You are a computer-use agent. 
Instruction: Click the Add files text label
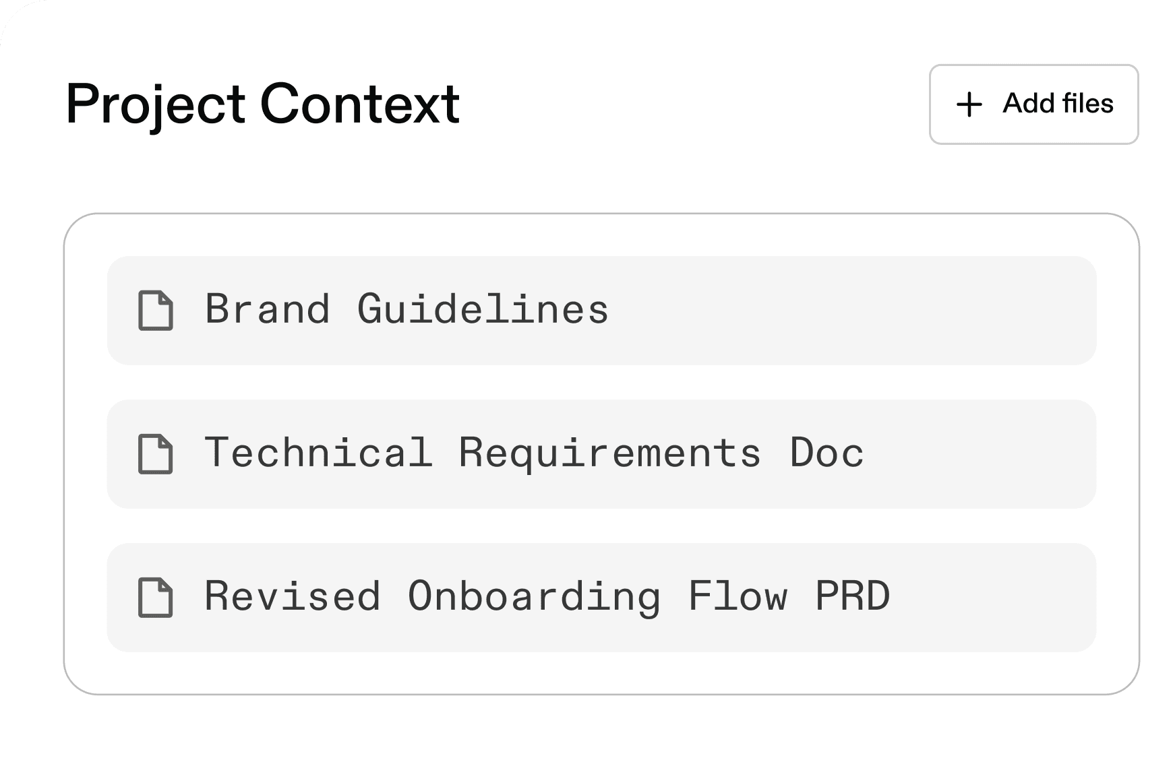point(1058,104)
